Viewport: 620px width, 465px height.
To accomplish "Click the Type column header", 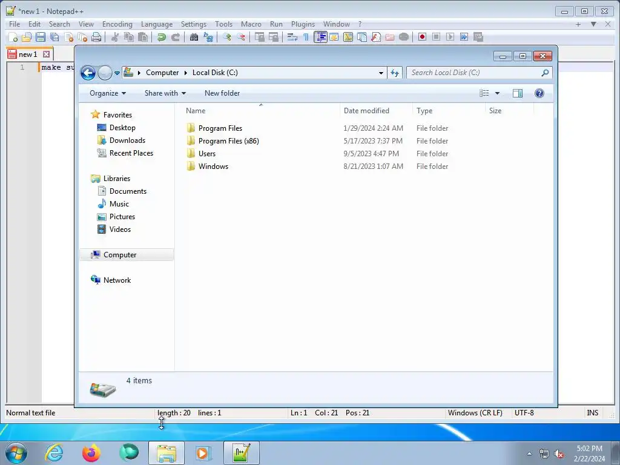I will pyautogui.click(x=449, y=111).
